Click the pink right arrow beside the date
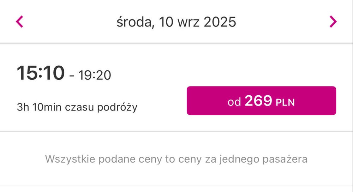Screen dimensions: 353x192 (x=333, y=22)
